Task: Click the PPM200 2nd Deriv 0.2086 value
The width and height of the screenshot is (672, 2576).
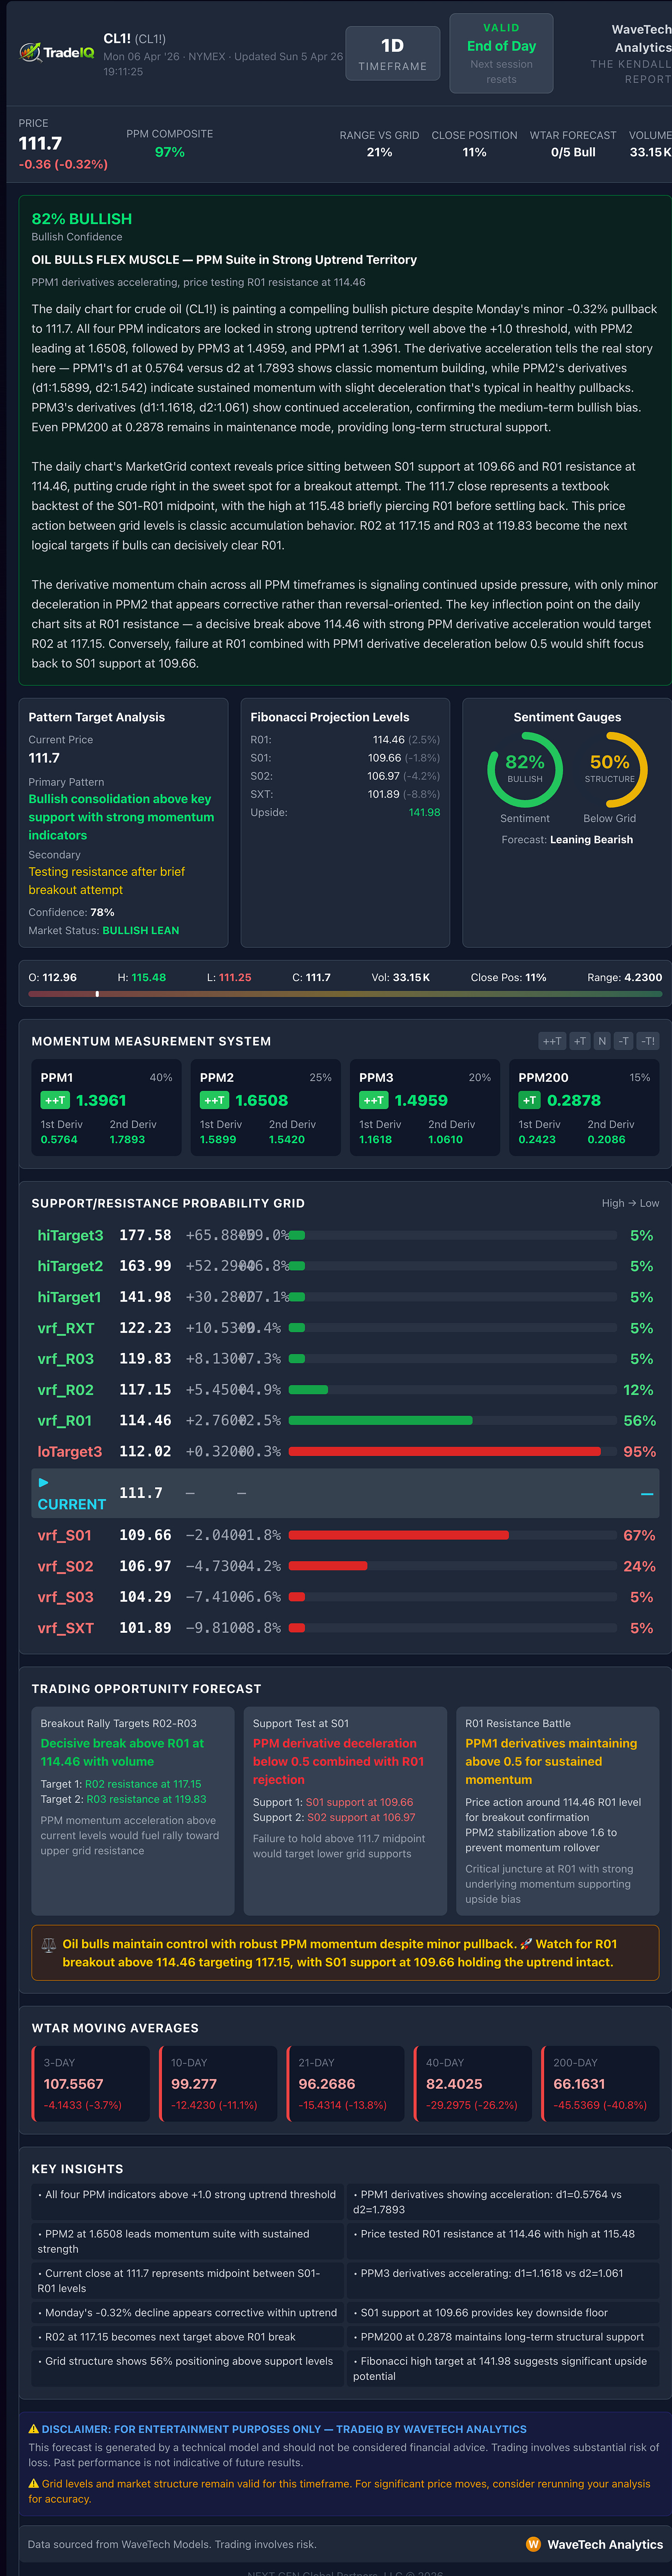Action: pos(606,1139)
